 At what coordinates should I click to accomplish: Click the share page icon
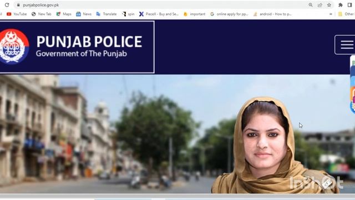pyautogui.click(x=319, y=5)
